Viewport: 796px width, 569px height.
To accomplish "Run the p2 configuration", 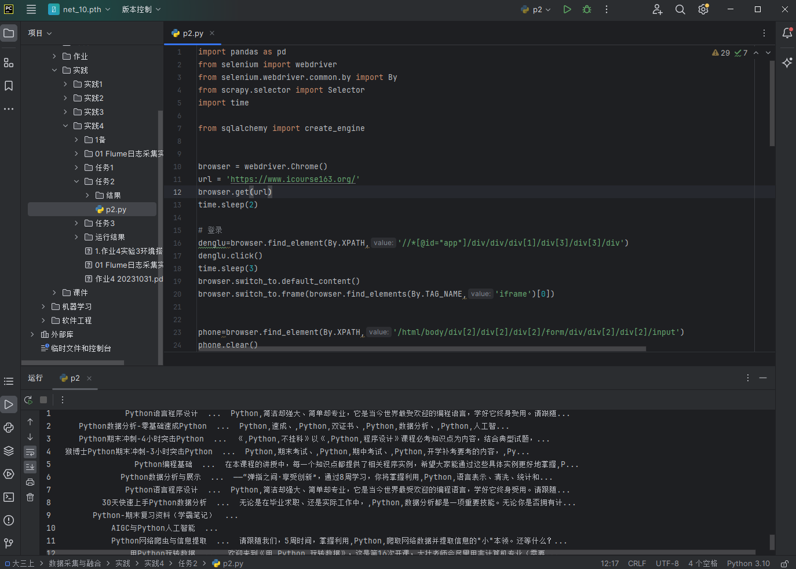I will pos(567,9).
